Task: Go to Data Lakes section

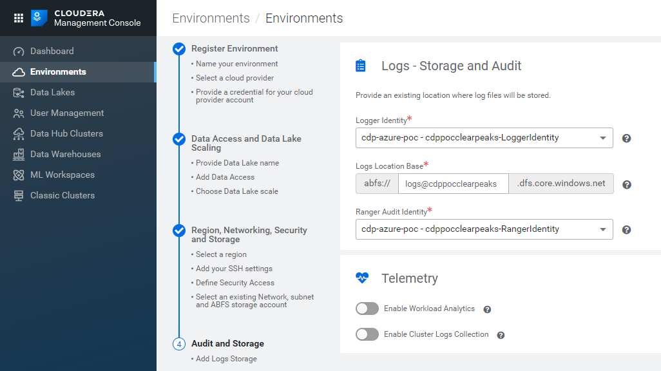Action: pyautogui.click(x=78, y=93)
